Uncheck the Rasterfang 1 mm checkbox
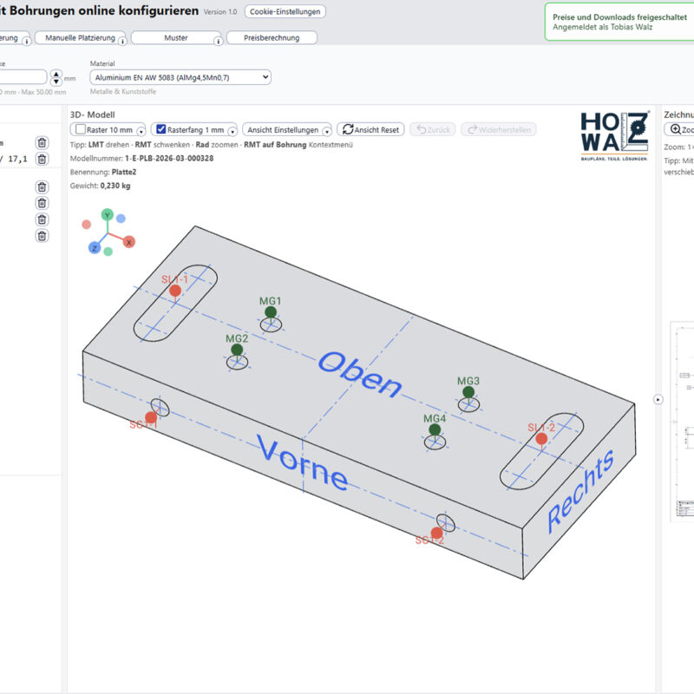This screenshot has height=694, width=694. (161, 129)
